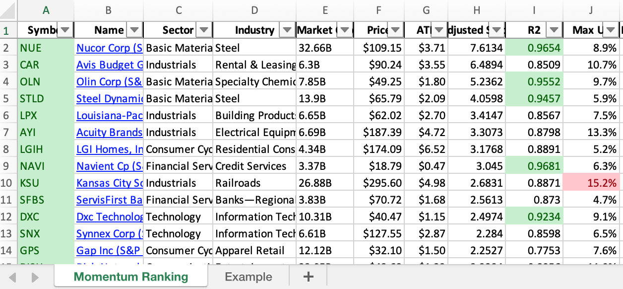Screen dimensions: 623x289
Task: Add a new sheet with plus button
Action: [x=309, y=277]
